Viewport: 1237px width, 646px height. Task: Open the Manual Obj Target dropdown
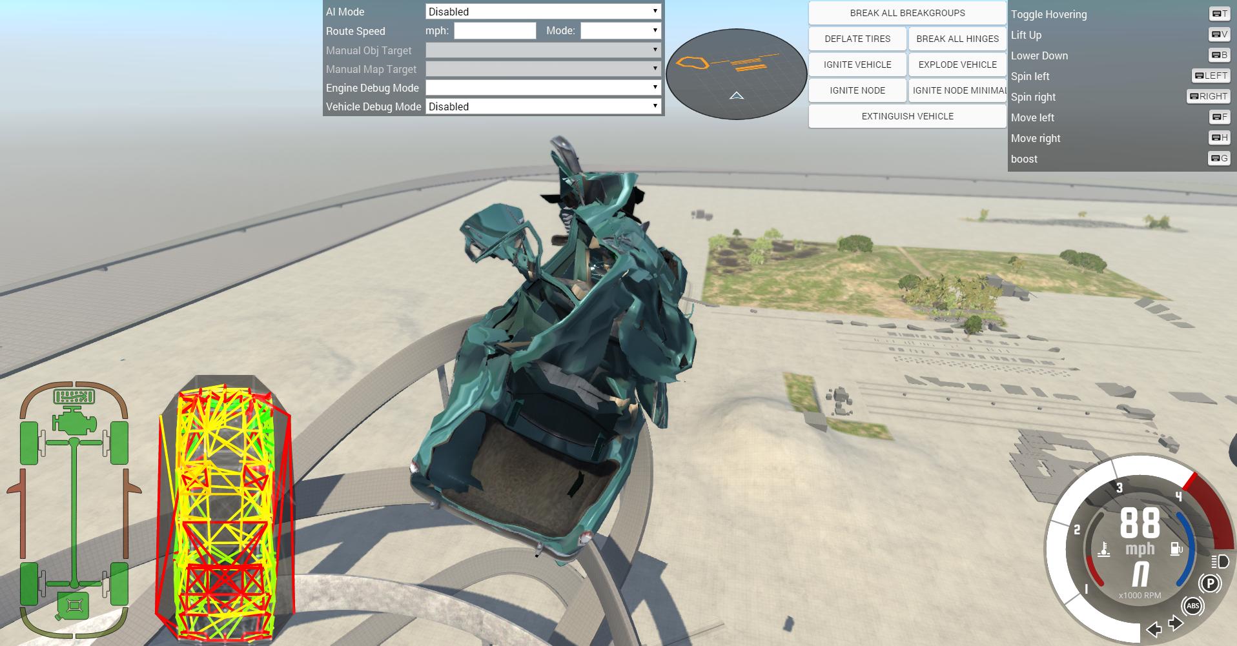(543, 50)
